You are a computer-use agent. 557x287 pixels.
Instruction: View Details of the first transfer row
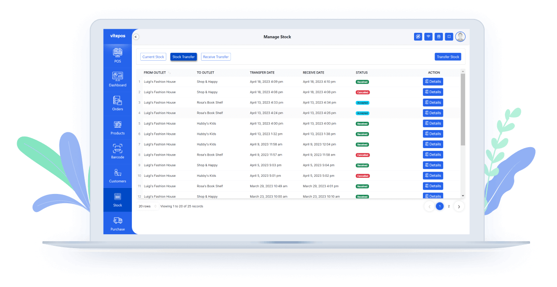point(433,81)
